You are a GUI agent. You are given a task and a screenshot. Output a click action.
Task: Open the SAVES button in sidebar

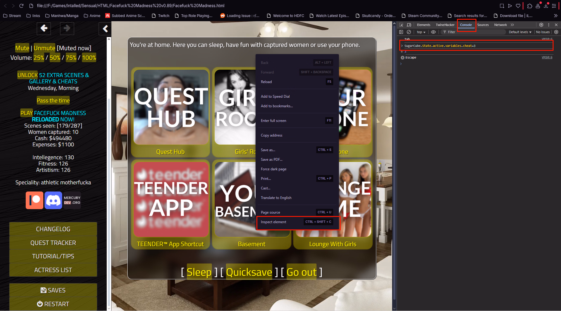[53, 290]
